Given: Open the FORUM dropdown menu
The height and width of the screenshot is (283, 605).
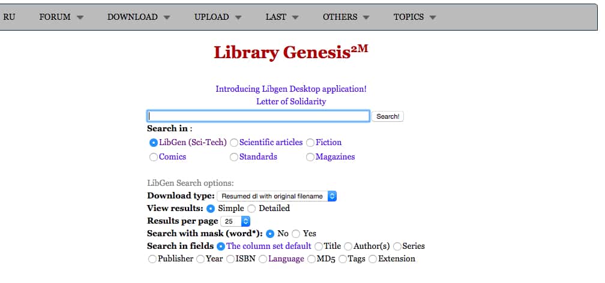Looking at the screenshot, I should 61,17.
